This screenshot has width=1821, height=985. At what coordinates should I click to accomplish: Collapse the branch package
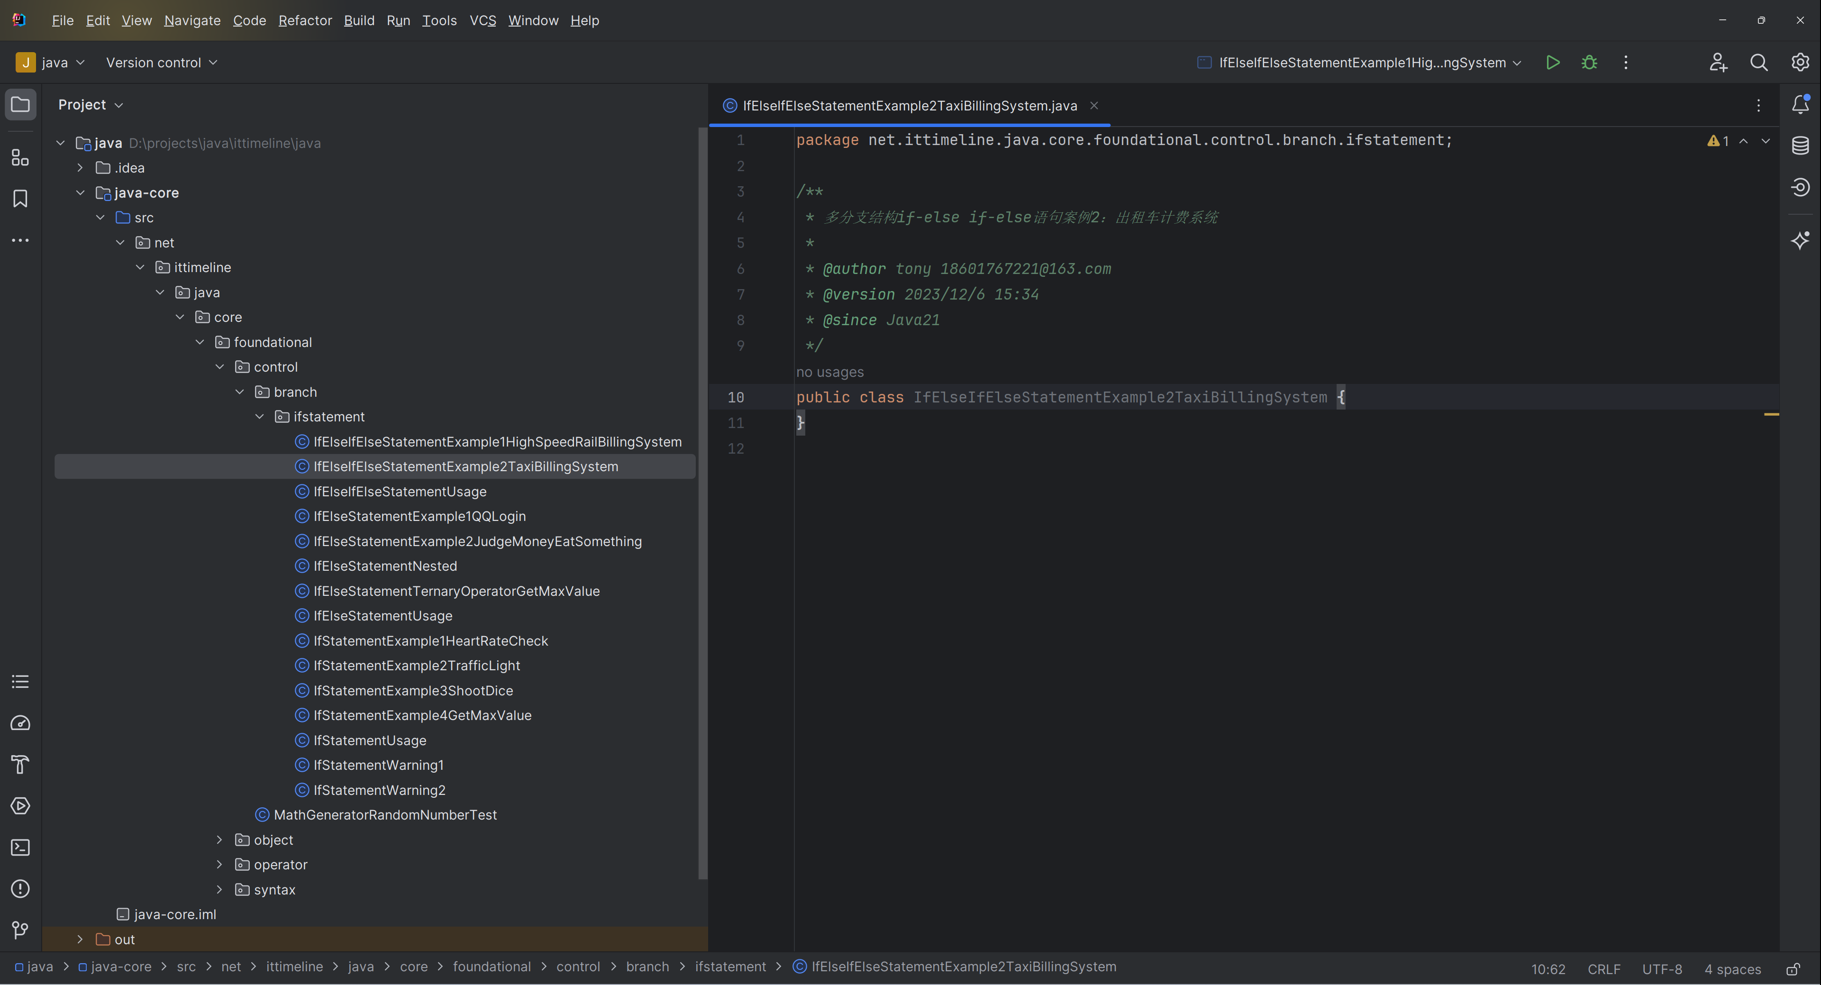[240, 392]
